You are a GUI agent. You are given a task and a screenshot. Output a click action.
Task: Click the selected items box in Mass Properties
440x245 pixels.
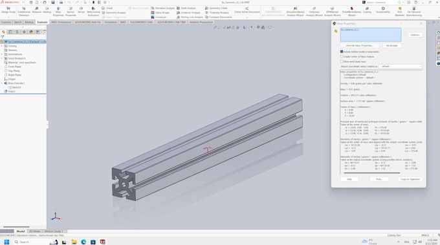[x=371, y=35]
